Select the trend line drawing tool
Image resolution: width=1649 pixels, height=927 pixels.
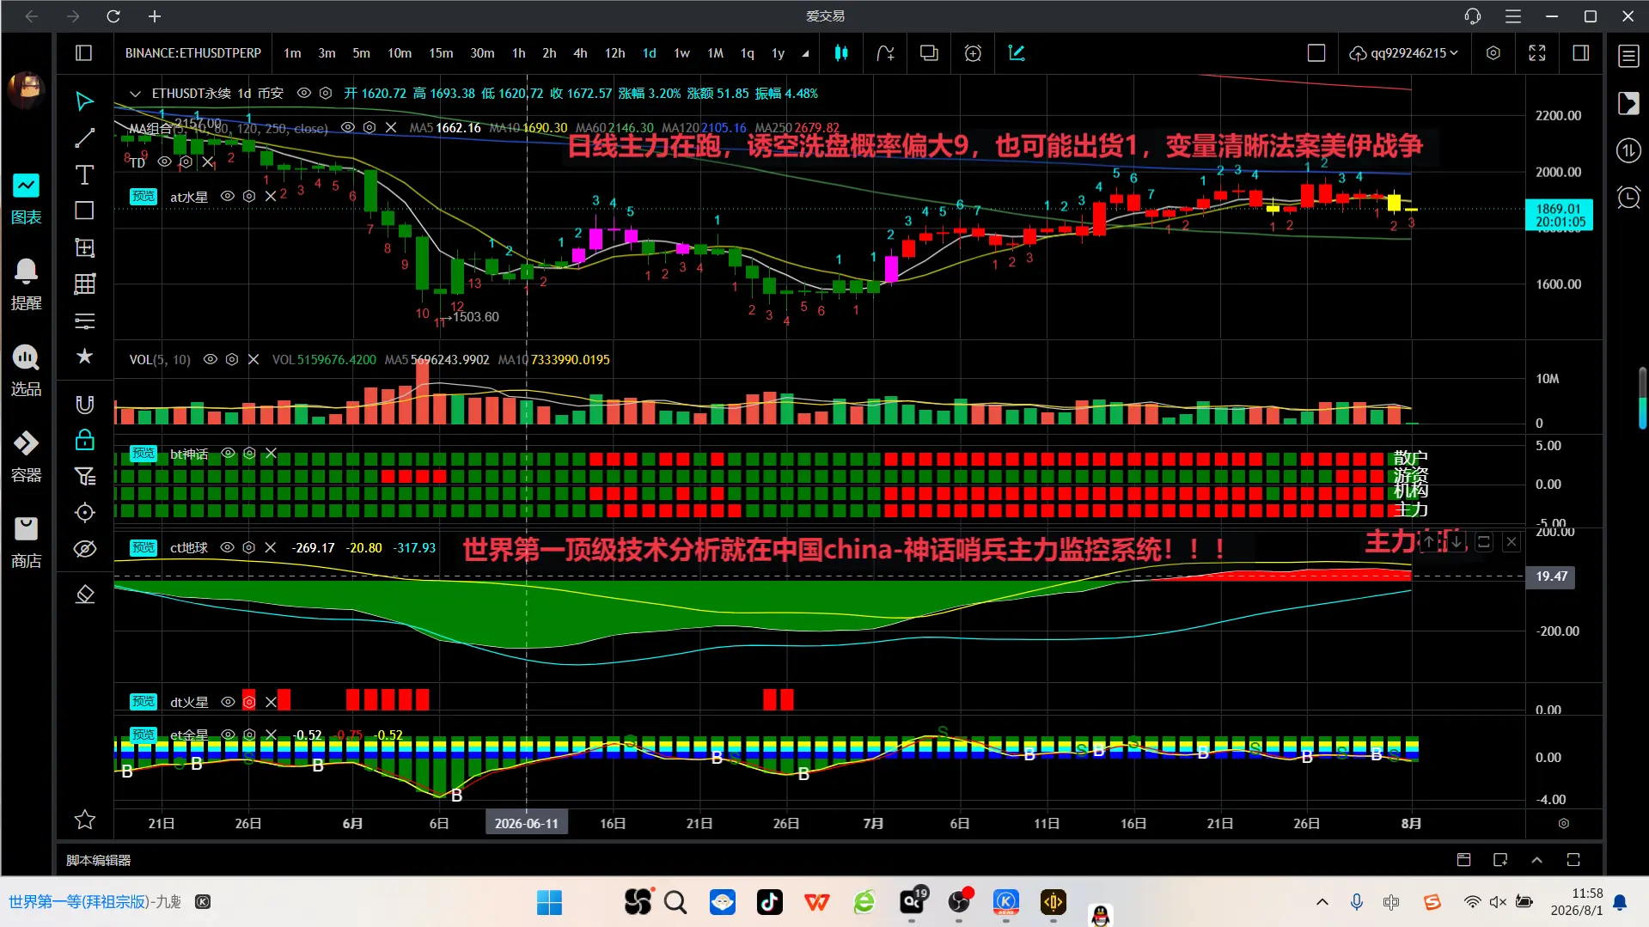tap(84, 138)
